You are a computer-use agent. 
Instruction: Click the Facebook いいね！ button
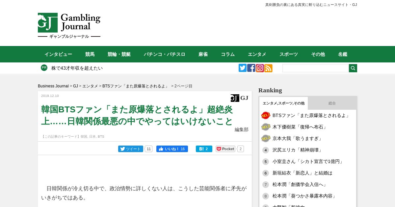172,149
